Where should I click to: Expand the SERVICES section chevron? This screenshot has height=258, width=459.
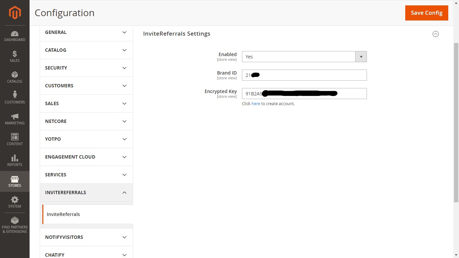pos(124,175)
